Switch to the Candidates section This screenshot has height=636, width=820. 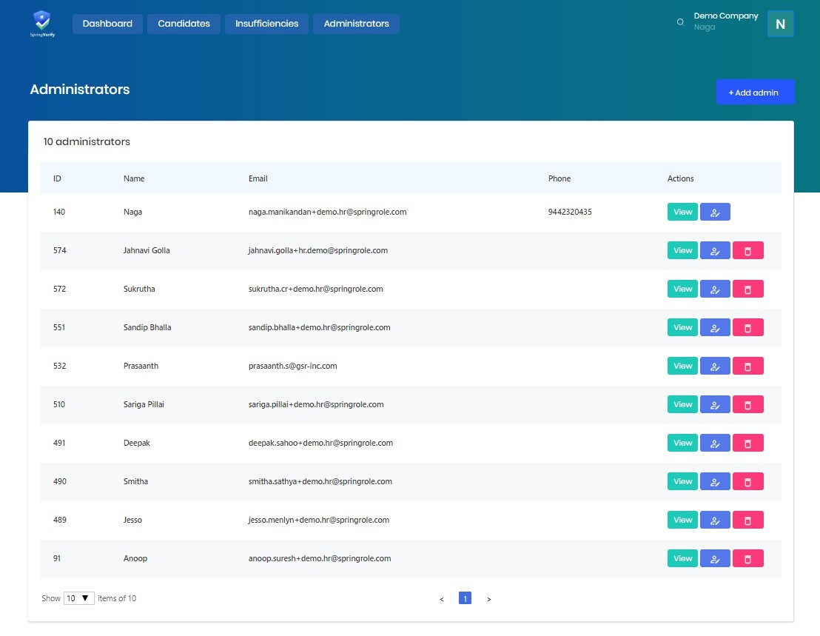[x=184, y=24]
